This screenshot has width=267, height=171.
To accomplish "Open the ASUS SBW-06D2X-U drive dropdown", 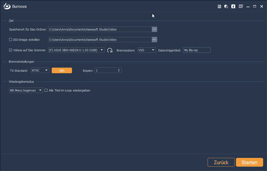I will click(x=76, y=50).
